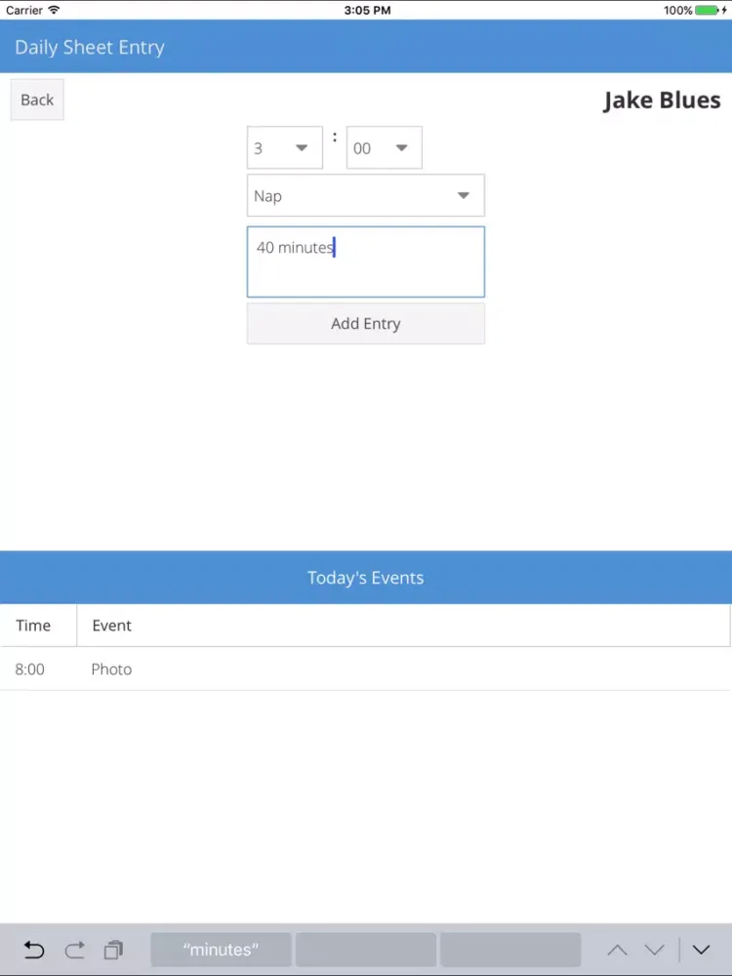Tap the Wi-Fi icon next to Carrier
Viewport: 732px width, 976px height.
click(x=54, y=10)
